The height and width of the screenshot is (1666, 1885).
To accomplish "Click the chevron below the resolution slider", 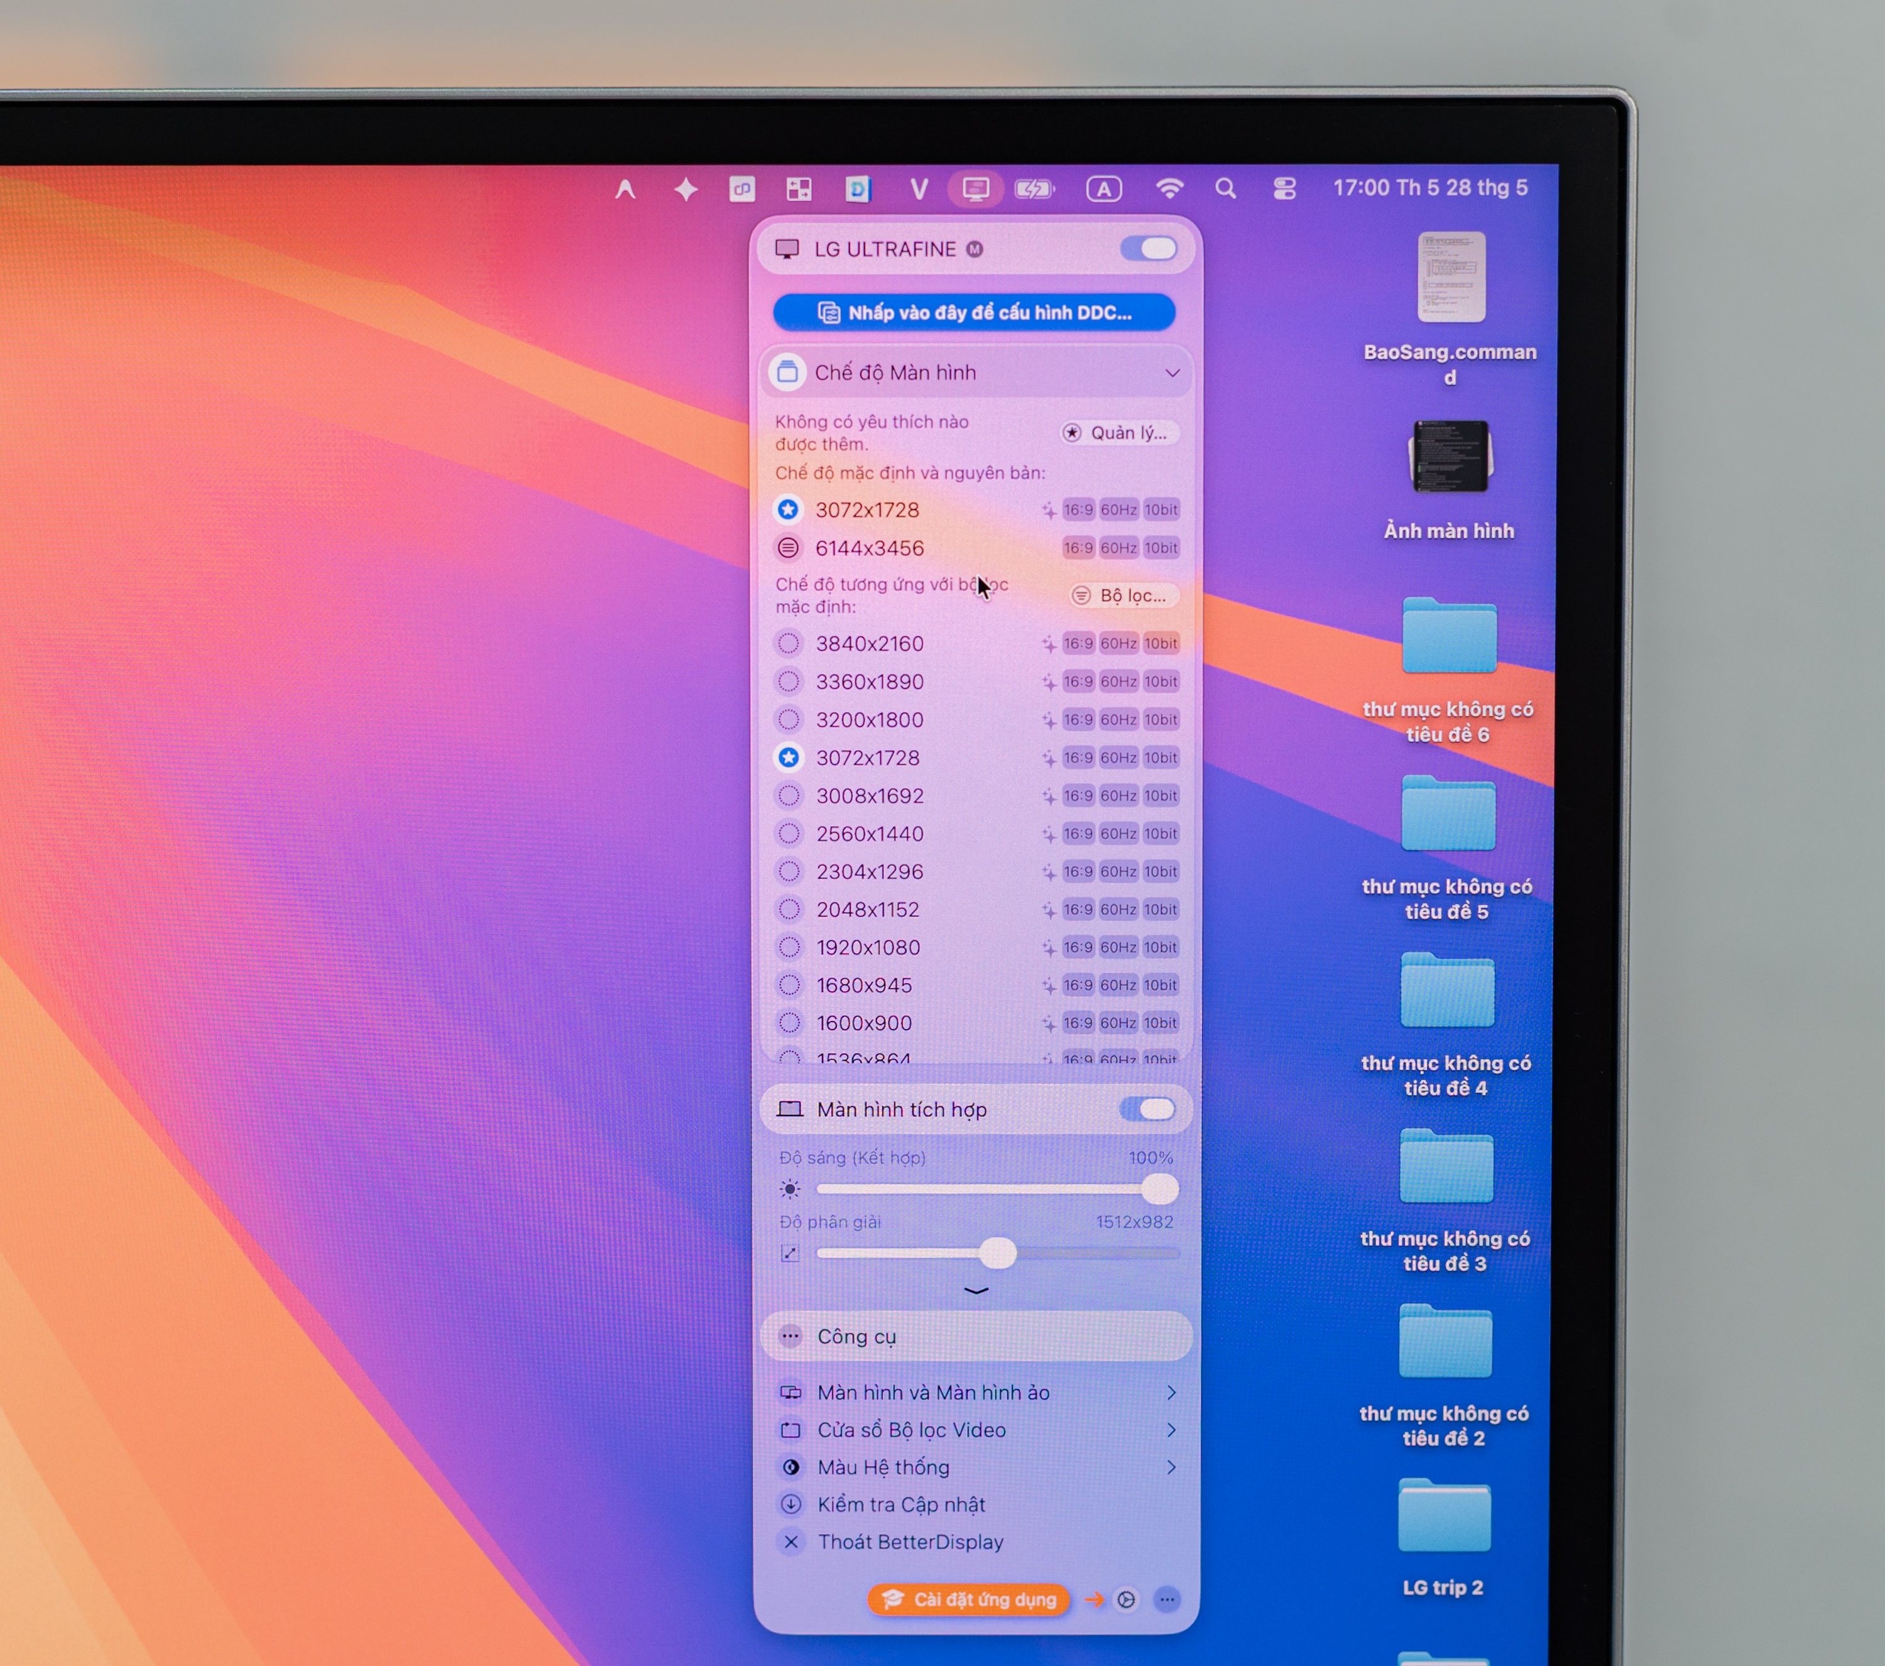I will (x=976, y=1291).
